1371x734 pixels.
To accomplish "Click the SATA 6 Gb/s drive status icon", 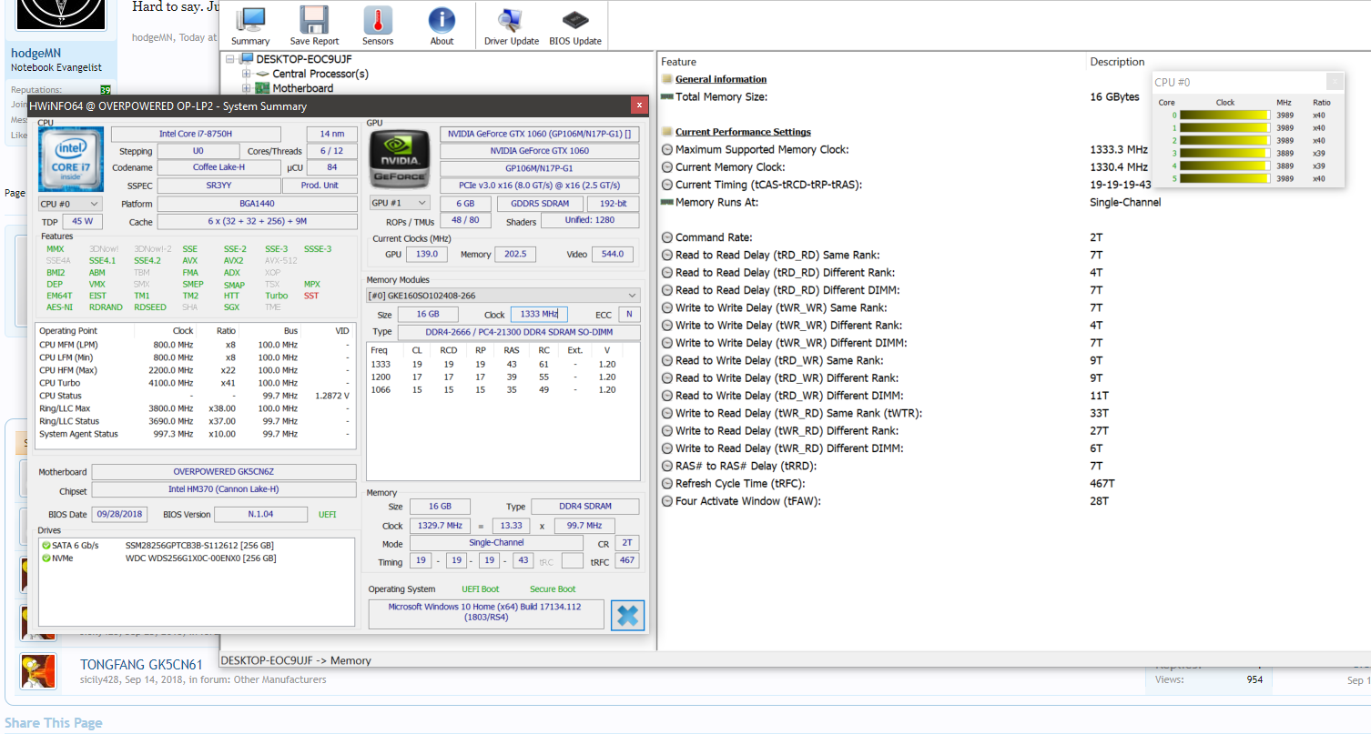I will click(x=46, y=545).
